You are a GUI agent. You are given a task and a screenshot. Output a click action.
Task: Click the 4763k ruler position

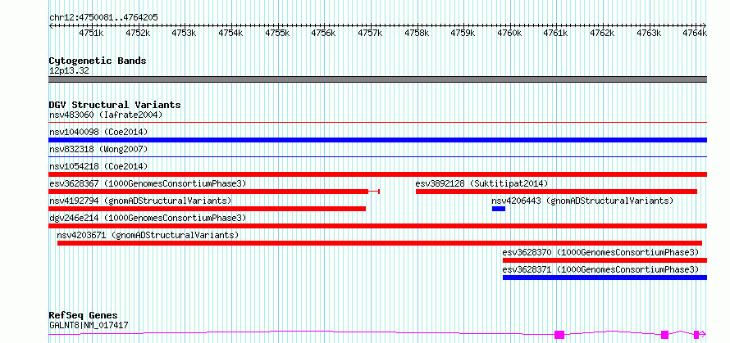[x=649, y=33]
